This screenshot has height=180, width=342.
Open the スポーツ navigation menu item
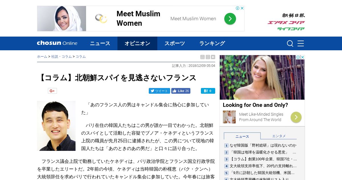coord(175,43)
